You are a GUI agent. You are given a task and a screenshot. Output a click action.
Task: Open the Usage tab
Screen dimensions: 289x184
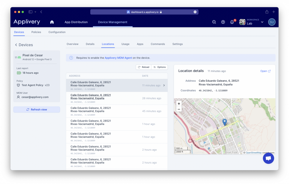tap(125, 44)
